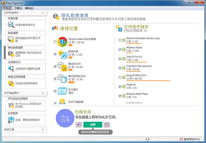Collapse the 对于所有用户 section
The width and height of the screenshot is (206, 143).
tap(43, 13)
